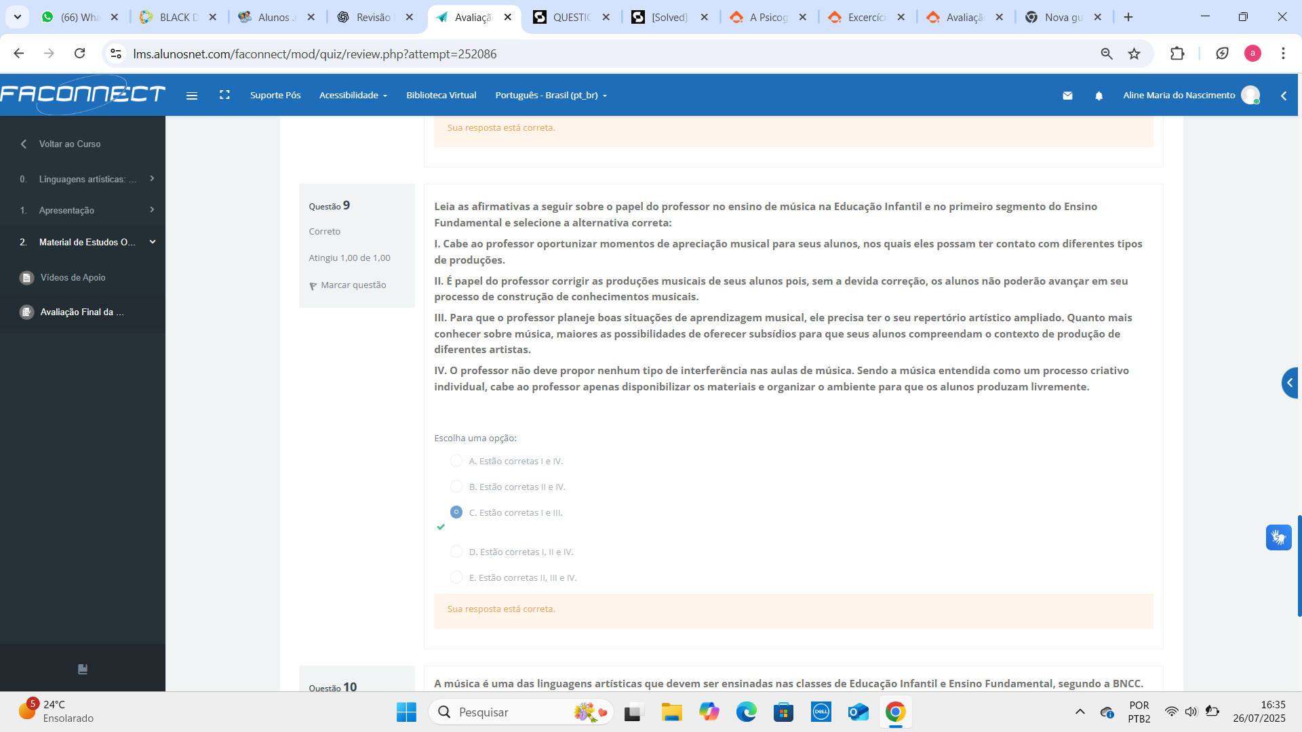The height and width of the screenshot is (732, 1302).
Task: Click the blue sign language accessibility widget
Action: [1278, 537]
